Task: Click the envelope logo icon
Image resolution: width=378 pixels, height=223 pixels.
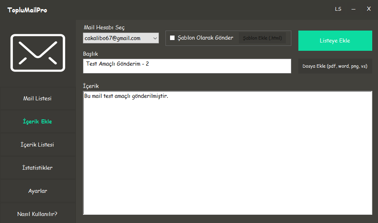Action: 38,53
